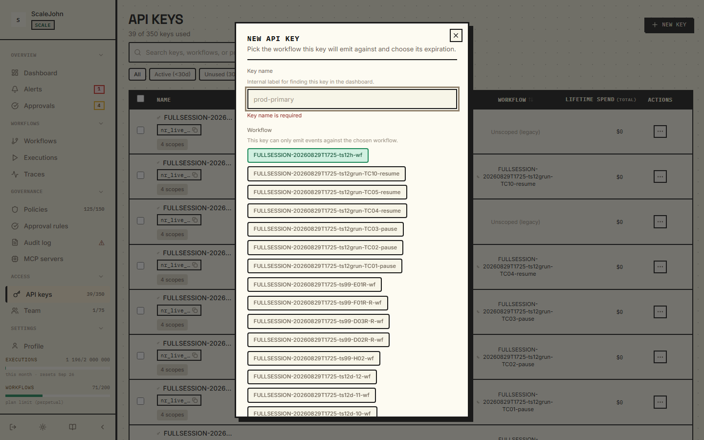Sort by the Workflow column header
Viewport: 704px width, 440px height.
(515, 100)
